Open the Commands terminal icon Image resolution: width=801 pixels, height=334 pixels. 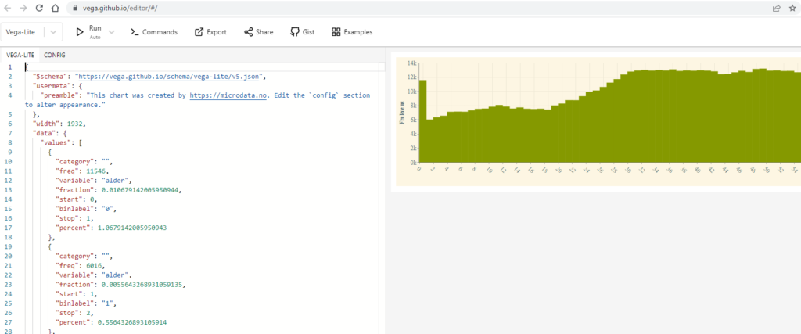pos(135,32)
